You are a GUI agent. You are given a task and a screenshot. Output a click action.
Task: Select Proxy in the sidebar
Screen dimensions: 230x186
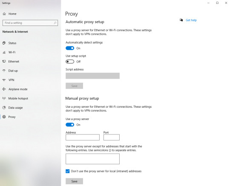[x=12, y=117]
